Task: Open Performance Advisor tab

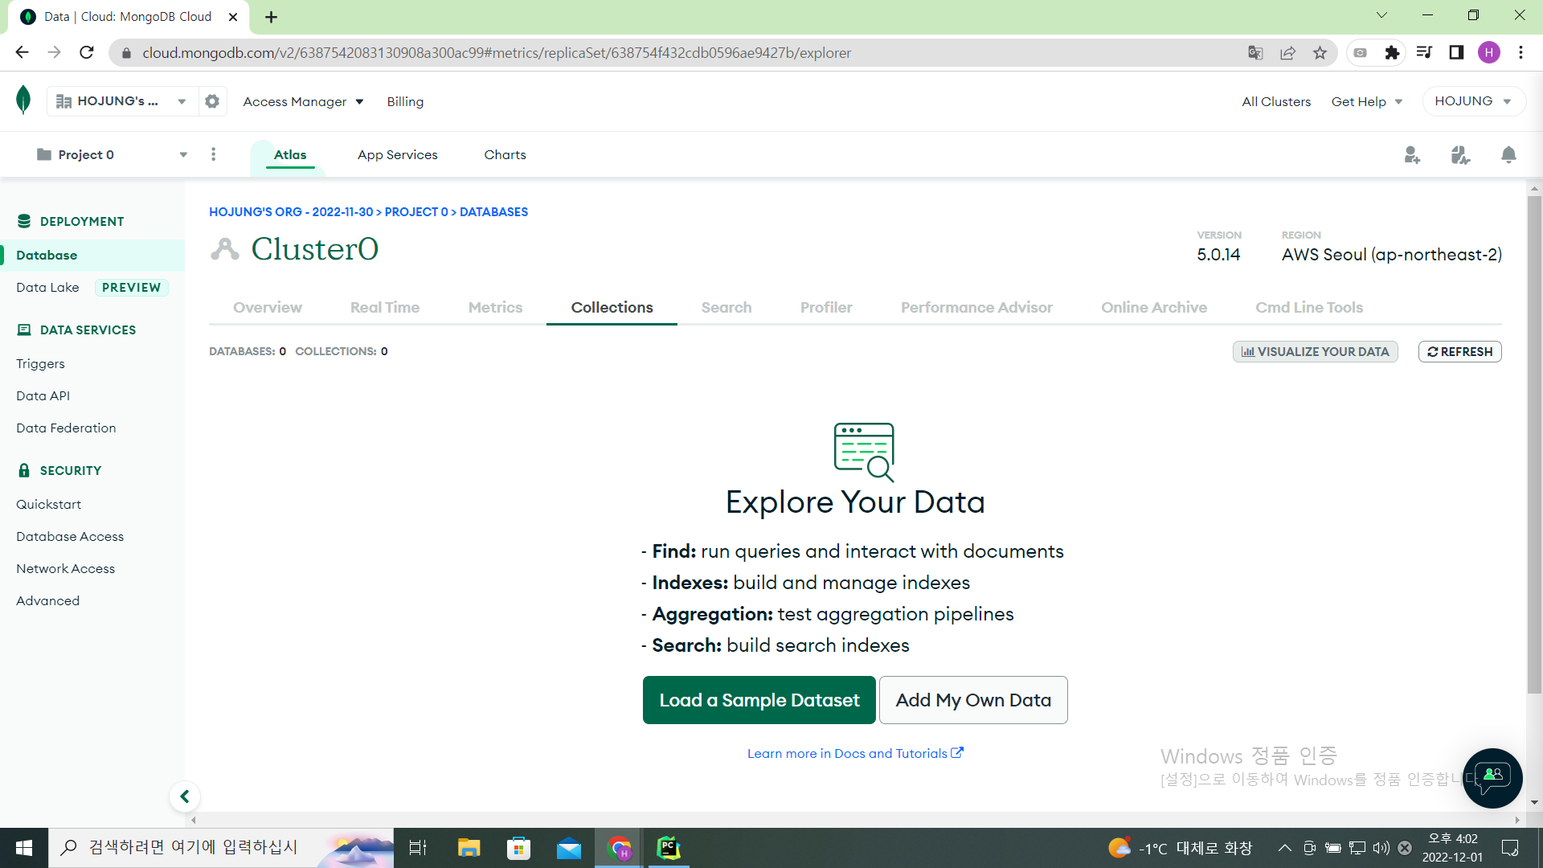Action: (x=976, y=307)
